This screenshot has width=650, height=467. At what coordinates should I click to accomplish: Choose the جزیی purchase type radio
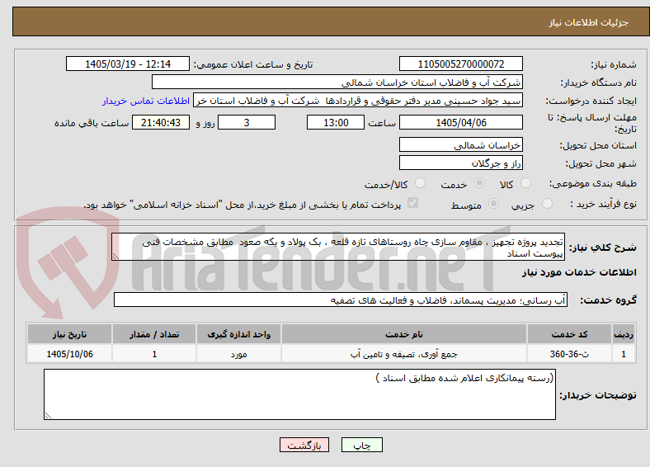click(547, 203)
